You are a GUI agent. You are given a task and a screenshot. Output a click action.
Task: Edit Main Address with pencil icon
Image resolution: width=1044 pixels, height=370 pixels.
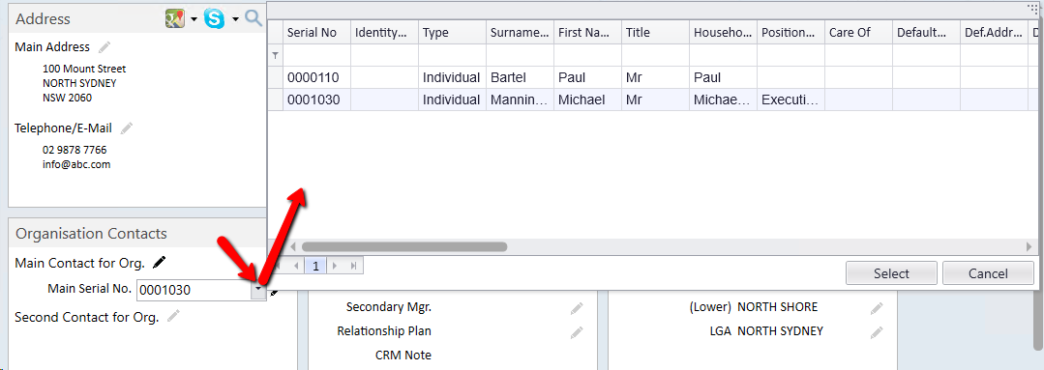[104, 47]
